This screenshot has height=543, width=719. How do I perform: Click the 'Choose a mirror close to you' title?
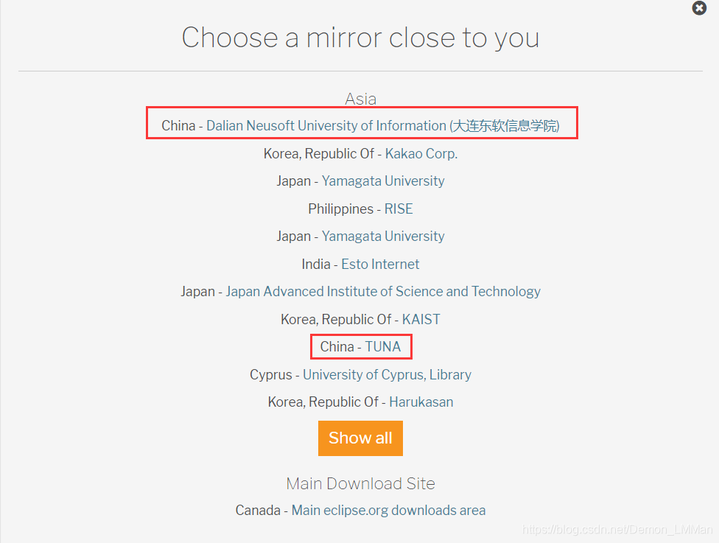click(360, 38)
